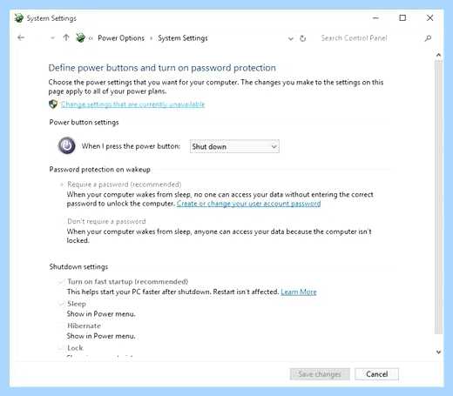Viewport: 453px width, 396px height.
Task: Click scrollbar down arrow
Action: [x=438, y=352]
